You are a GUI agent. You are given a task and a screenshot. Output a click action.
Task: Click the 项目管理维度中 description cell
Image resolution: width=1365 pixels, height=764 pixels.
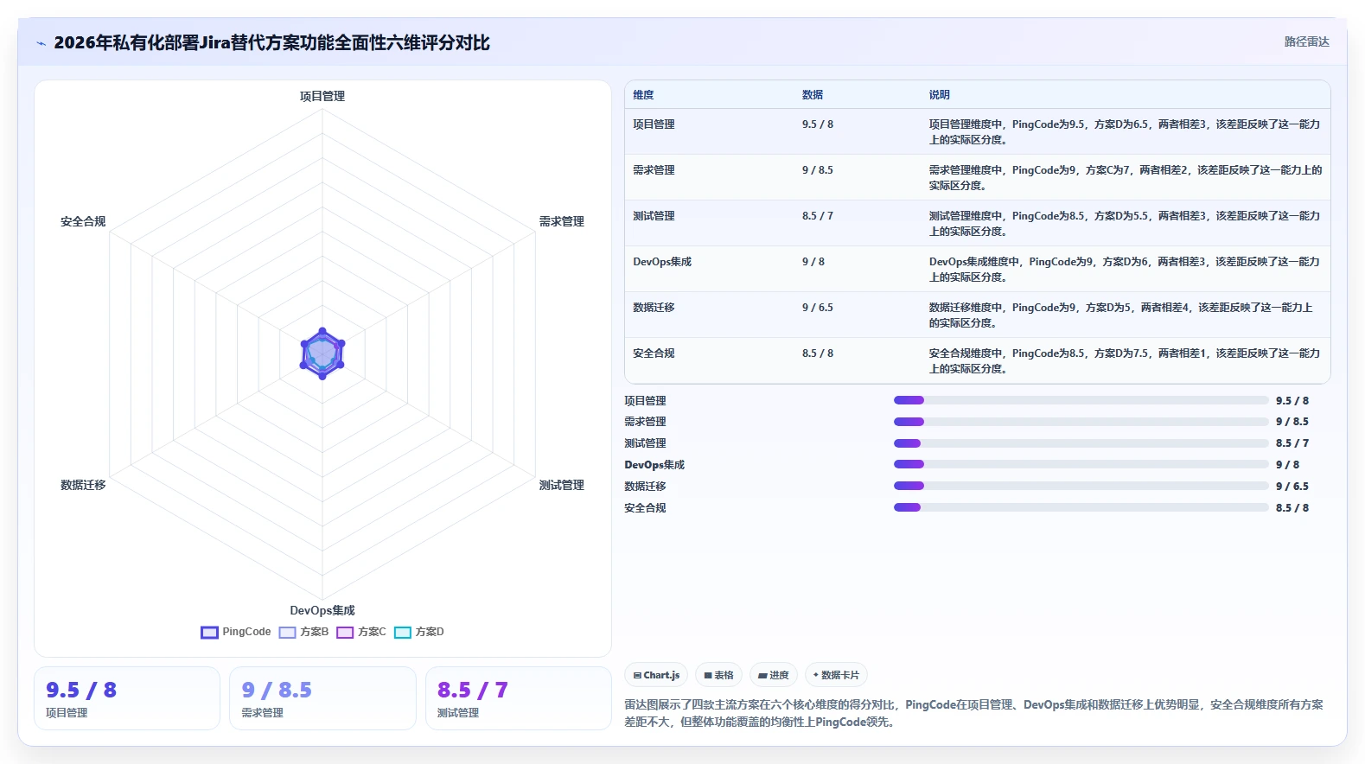click(x=1125, y=132)
